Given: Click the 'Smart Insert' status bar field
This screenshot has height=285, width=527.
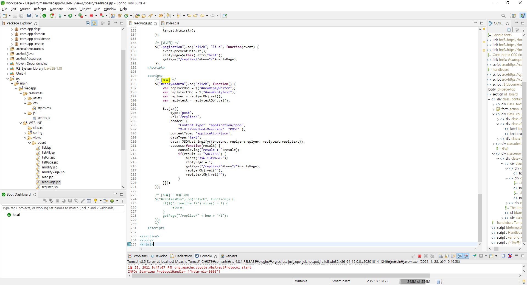Looking at the screenshot, I should point(341,281).
